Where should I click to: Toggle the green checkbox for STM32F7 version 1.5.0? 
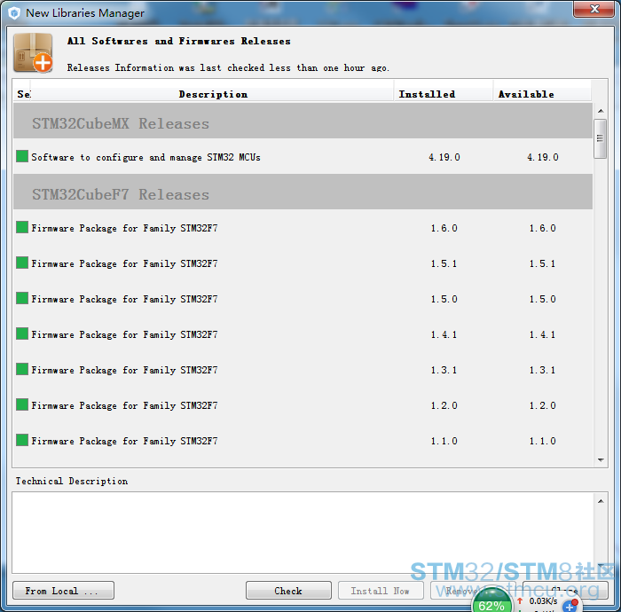(22, 298)
